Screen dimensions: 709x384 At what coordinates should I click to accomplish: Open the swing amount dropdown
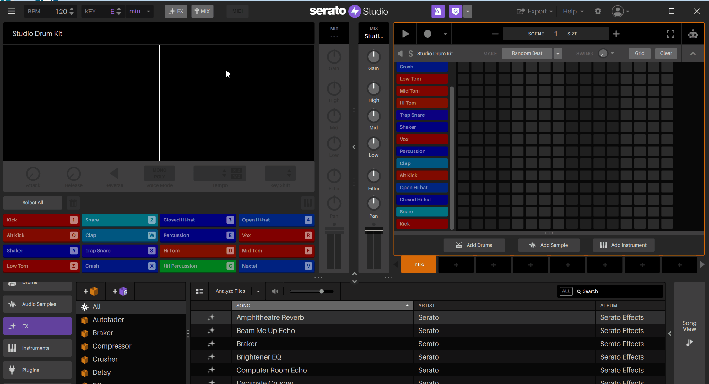point(612,53)
